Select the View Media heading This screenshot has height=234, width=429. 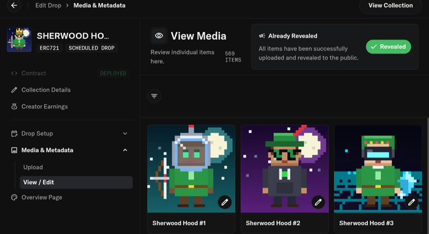(198, 36)
